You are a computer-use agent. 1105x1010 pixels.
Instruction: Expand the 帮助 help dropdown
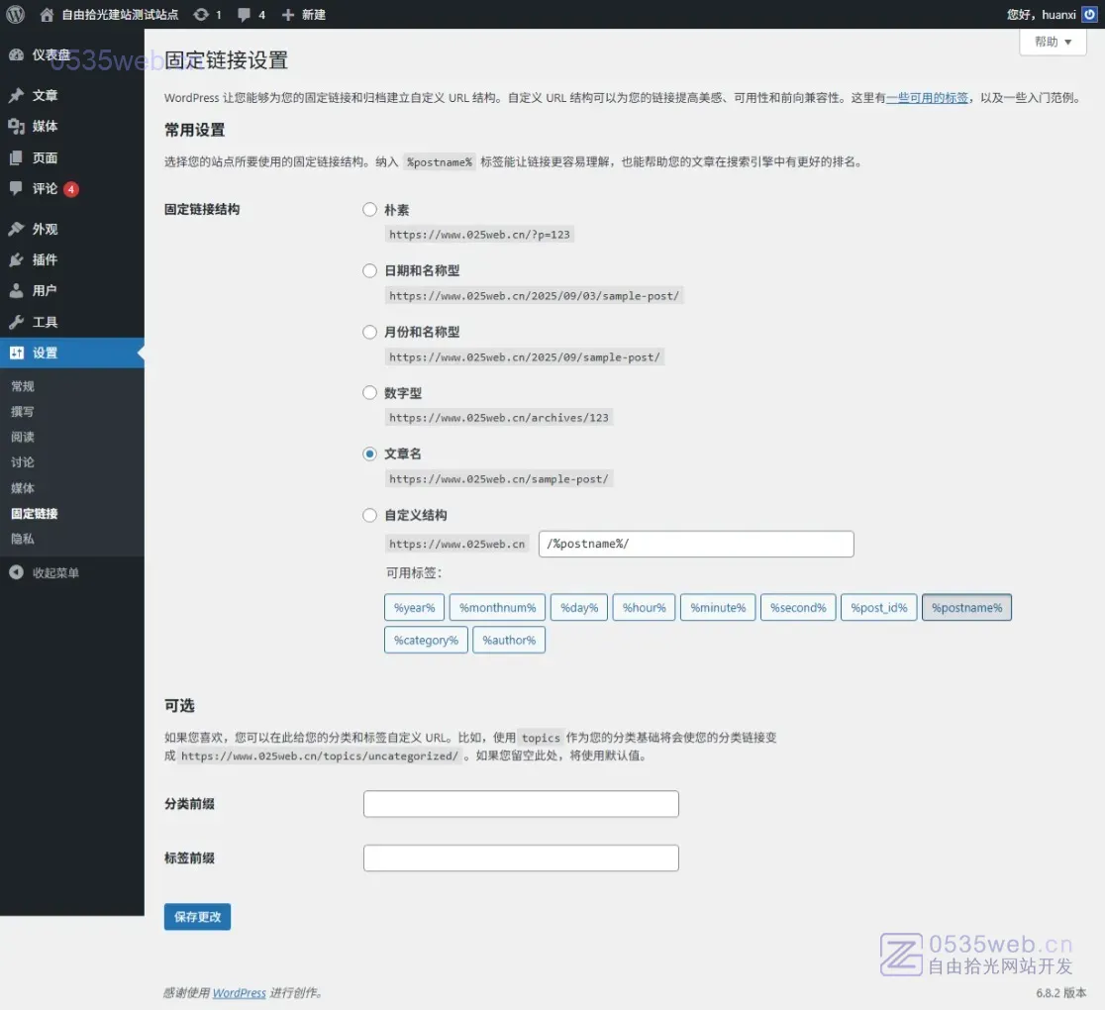1053,42
